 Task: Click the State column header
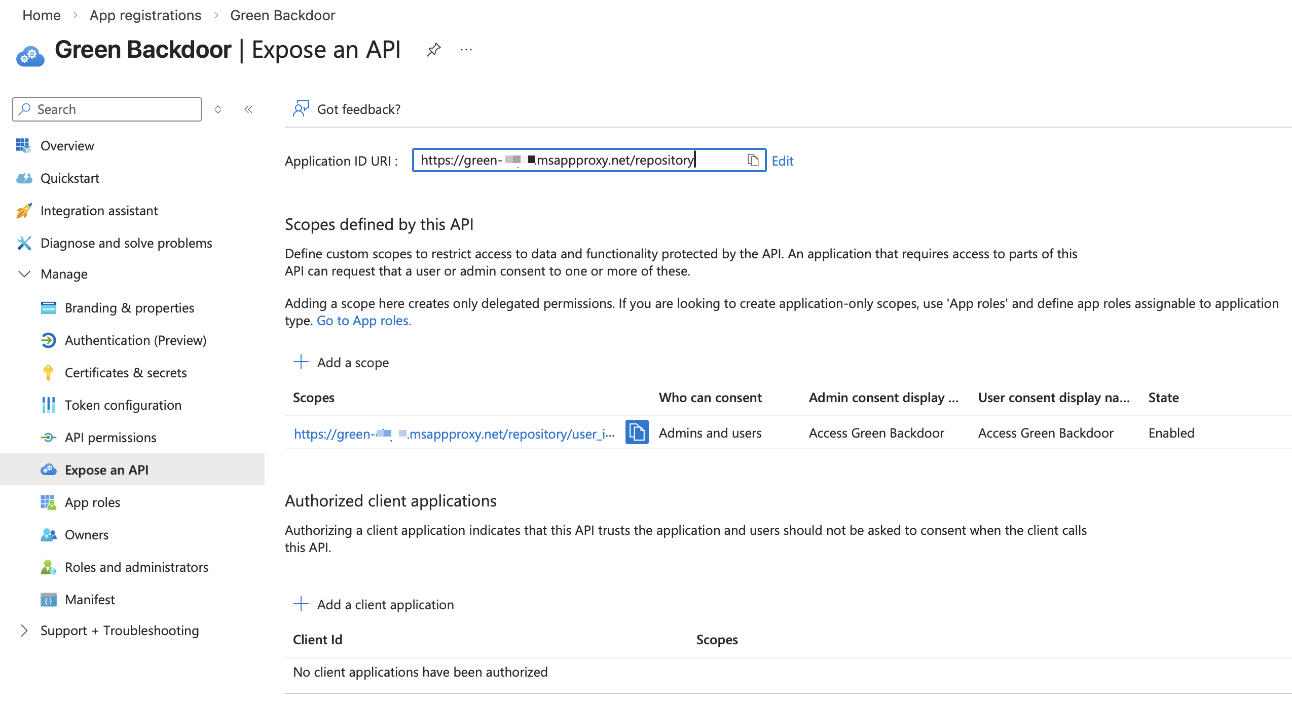click(1163, 398)
